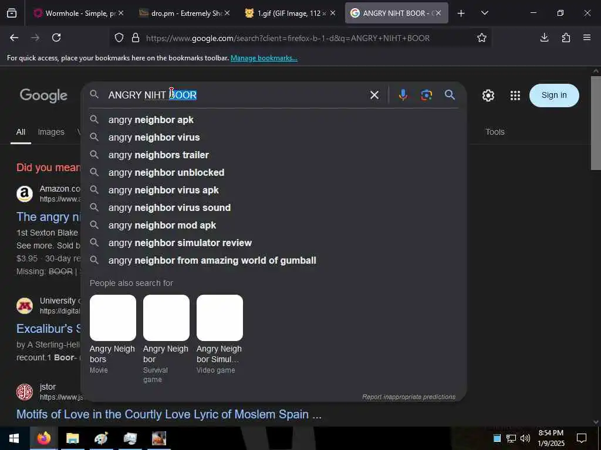Open volume control tray icon
The height and width of the screenshot is (450, 601).
click(525, 438)
